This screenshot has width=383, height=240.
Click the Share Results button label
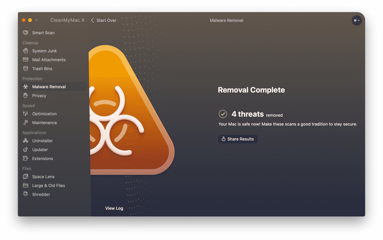point(241,139)
